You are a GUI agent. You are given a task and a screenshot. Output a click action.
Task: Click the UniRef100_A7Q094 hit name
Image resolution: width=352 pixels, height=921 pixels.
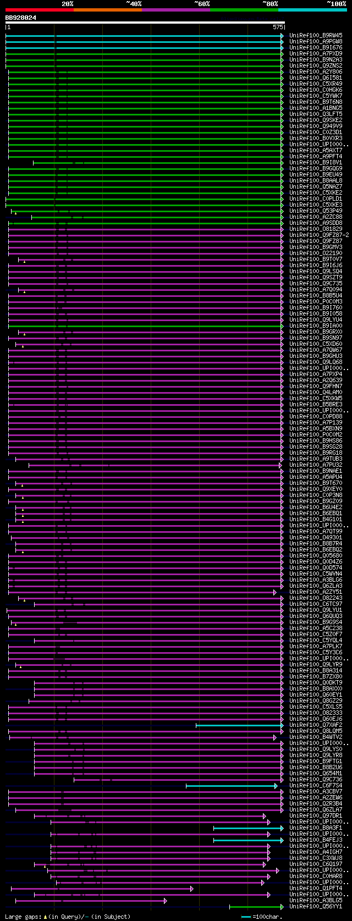point(316,289)
